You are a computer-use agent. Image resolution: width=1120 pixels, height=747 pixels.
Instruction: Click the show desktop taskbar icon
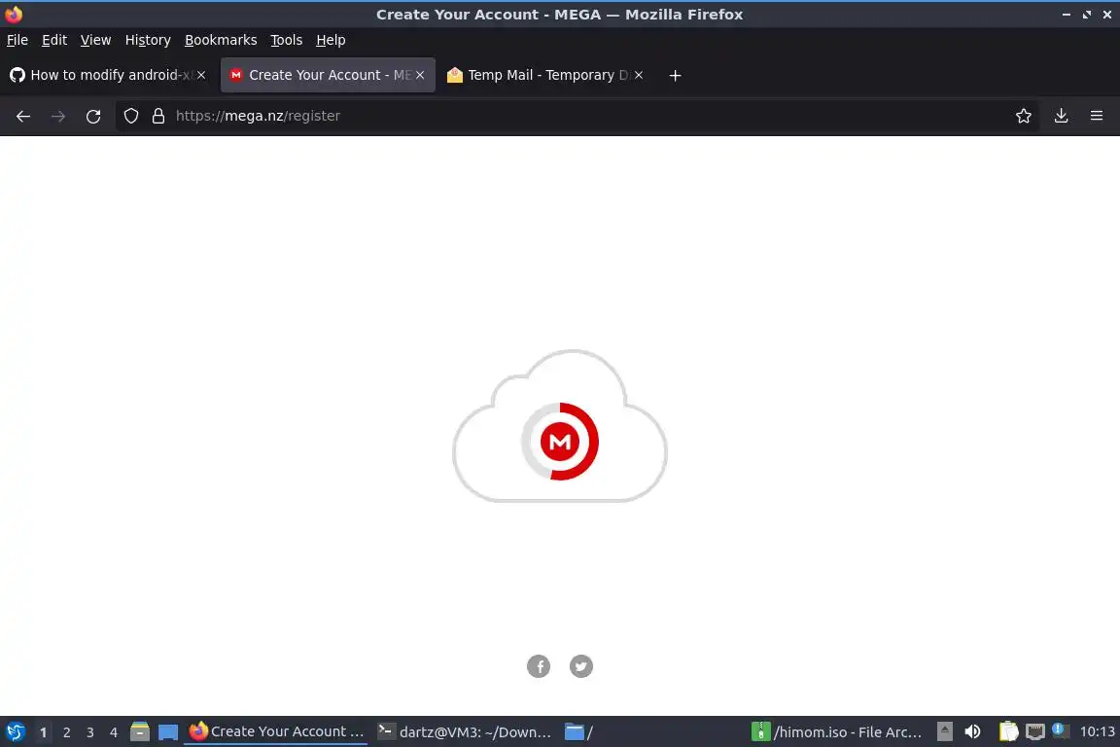(x=168, y=732)
